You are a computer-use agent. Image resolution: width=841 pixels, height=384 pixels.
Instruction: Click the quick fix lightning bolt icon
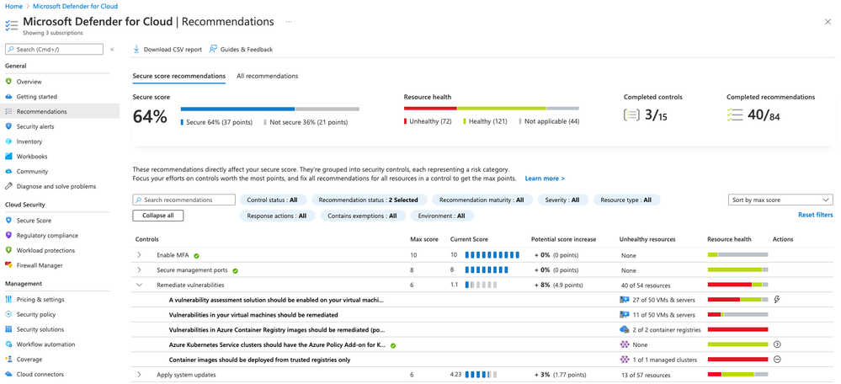point(777,299)
